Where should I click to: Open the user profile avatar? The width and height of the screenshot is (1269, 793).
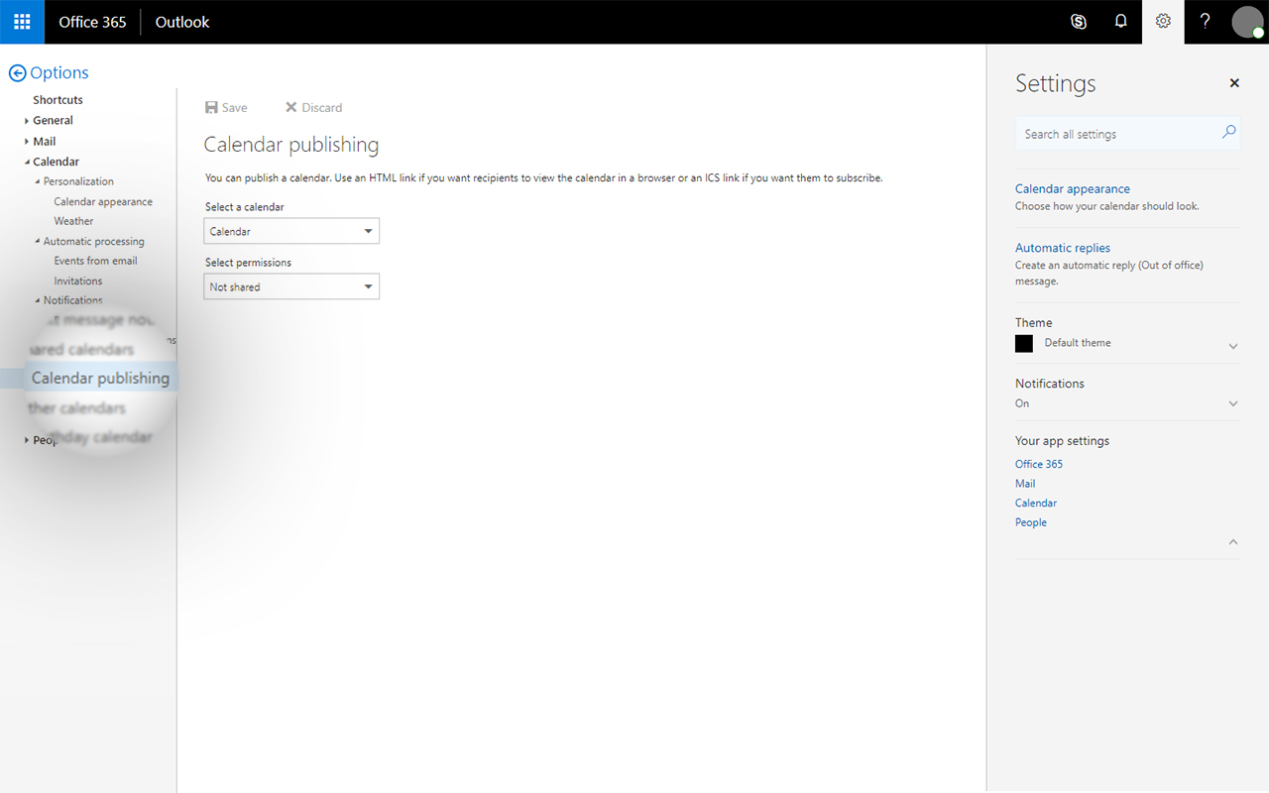coord(1247,22)
